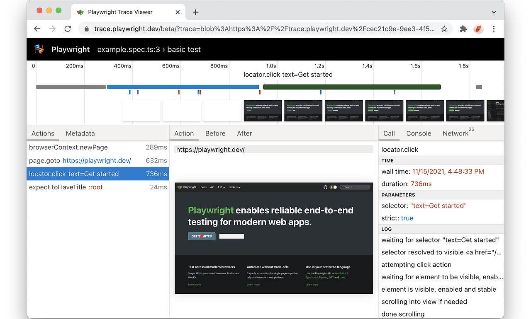The image size is (531, 319).
Task: Open the 1.16 version dropdown in snapshot
Action: coord(222,187)
